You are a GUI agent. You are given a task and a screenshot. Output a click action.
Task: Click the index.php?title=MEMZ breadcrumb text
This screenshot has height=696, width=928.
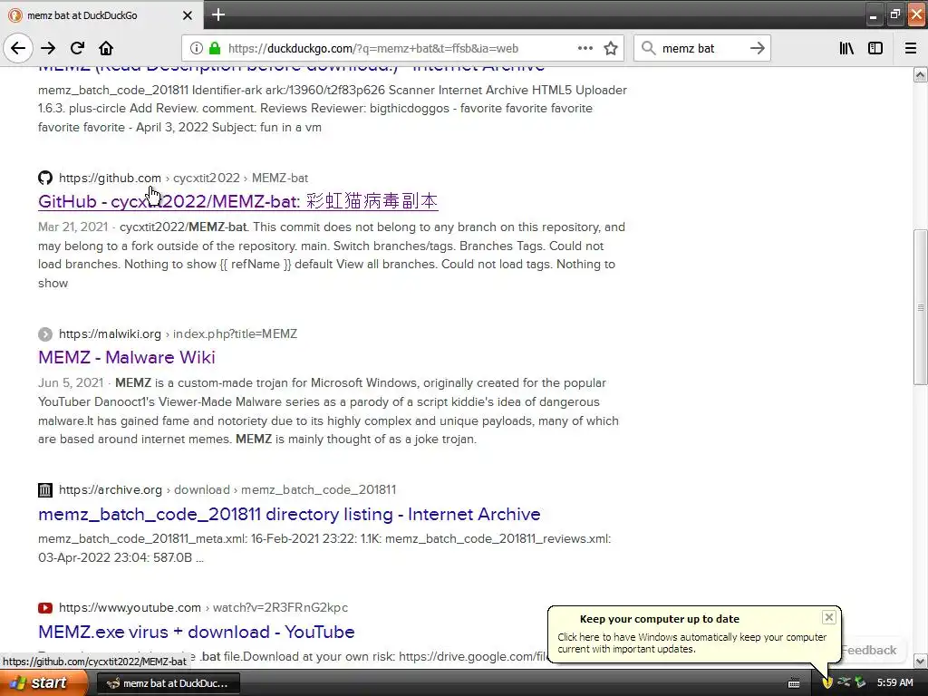point(235,333)
